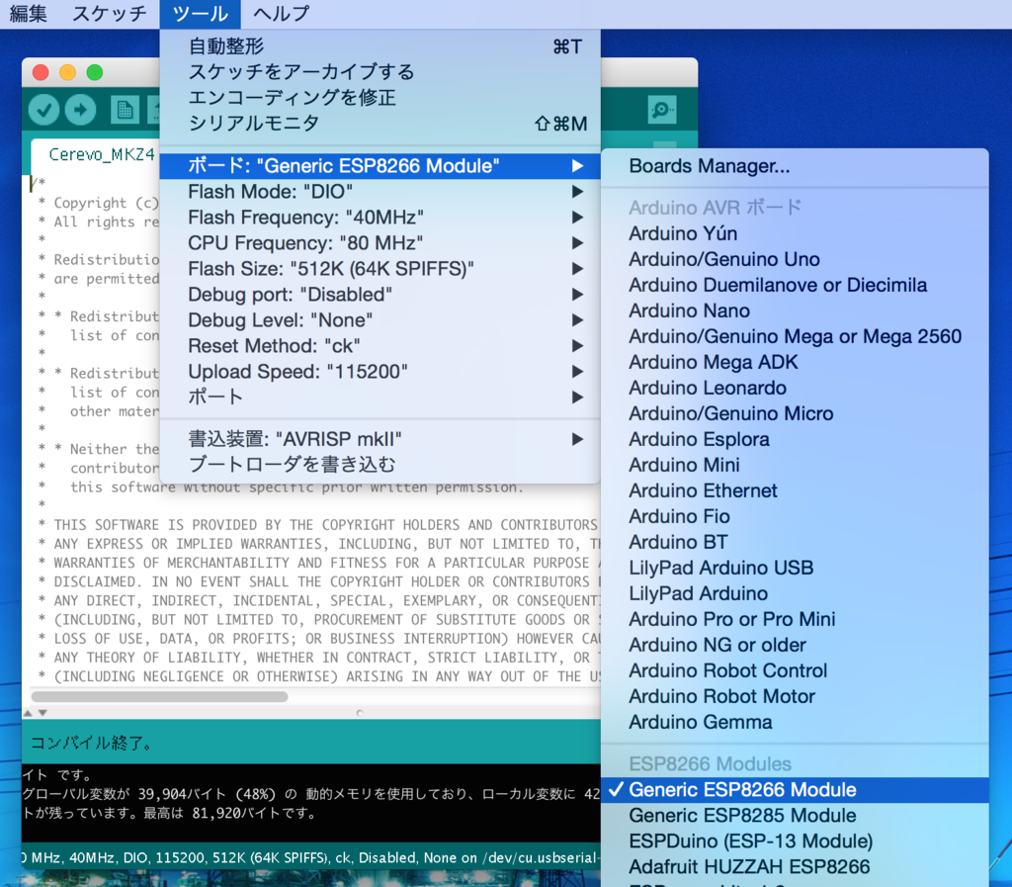Close the open ツール menu
Viewport: 1012px width, 887px height.
click(x=200, y=14)
